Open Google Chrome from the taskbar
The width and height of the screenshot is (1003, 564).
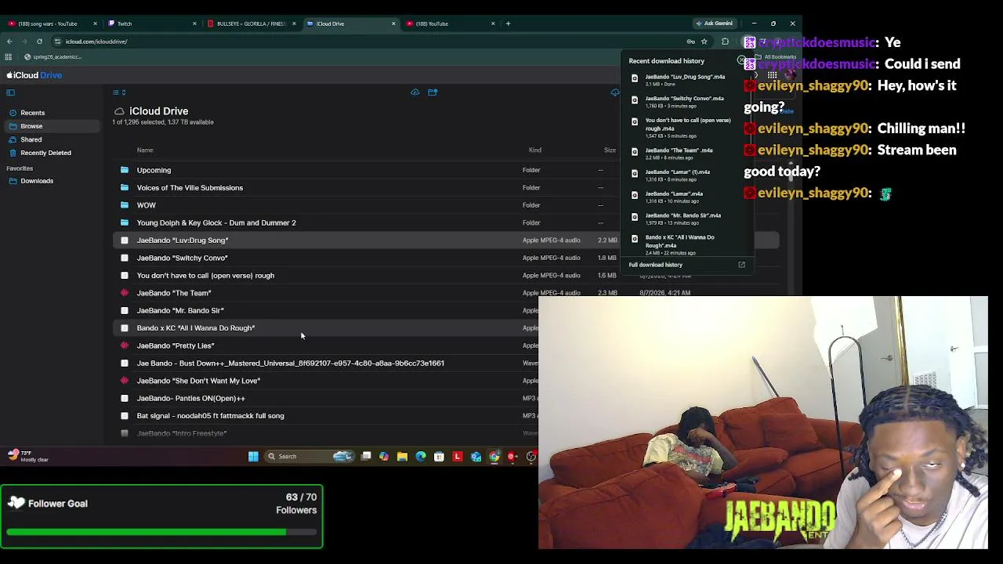(494, 457)
